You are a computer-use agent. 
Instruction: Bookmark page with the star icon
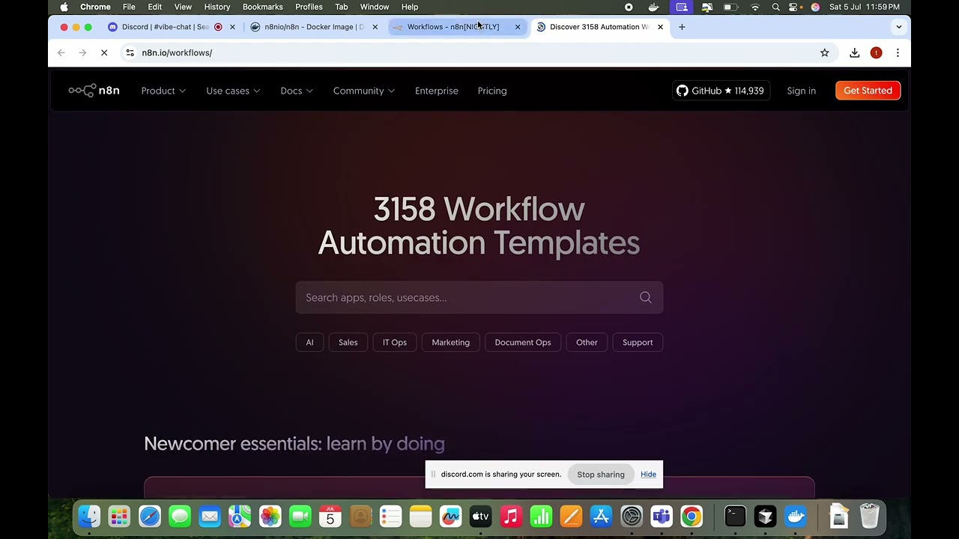(x=825, y=52)
